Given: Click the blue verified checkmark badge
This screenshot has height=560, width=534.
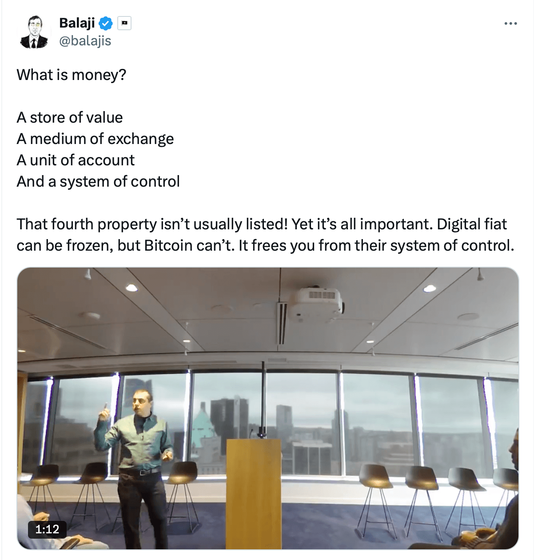Looking at the screenshot, I should click(106, 23).
